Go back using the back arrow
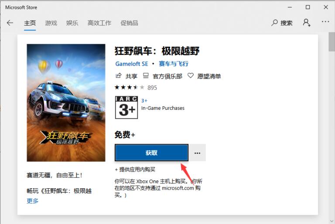The height and width of the screenshot is (224, 335). 10,23
